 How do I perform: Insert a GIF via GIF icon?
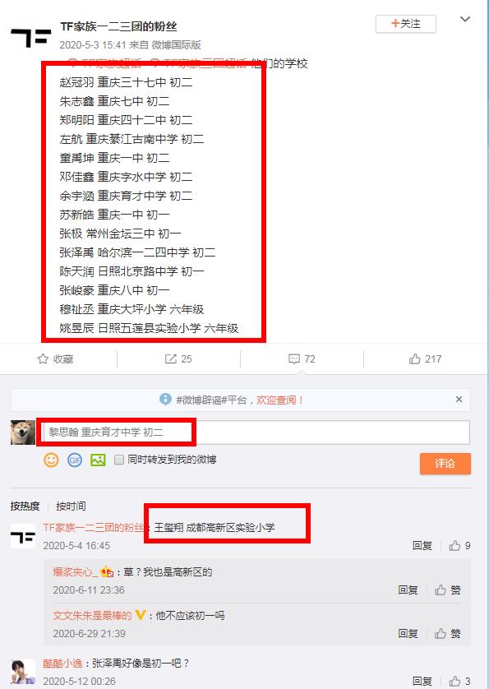(x=75, y=460)
